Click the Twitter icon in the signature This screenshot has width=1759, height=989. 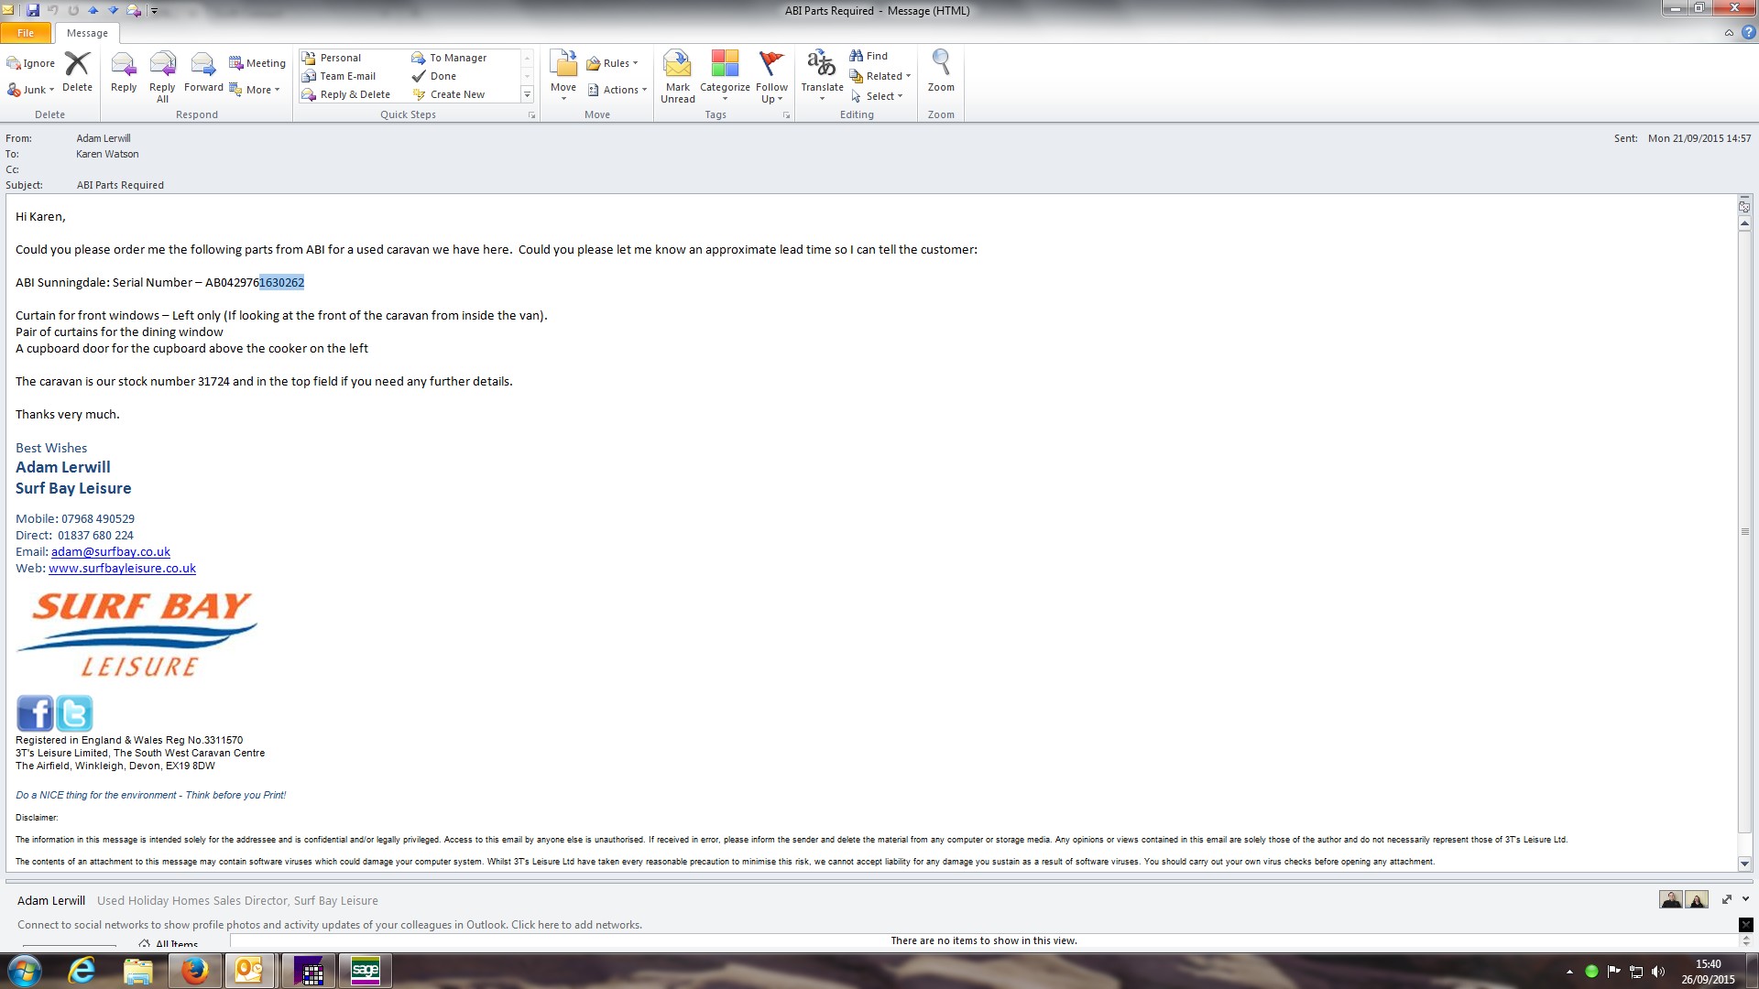coord(74,712)
